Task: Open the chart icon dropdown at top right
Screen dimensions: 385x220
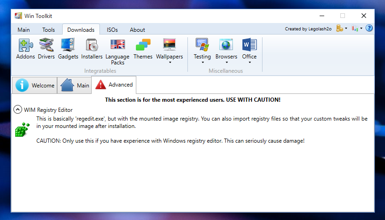Action: 356,29
